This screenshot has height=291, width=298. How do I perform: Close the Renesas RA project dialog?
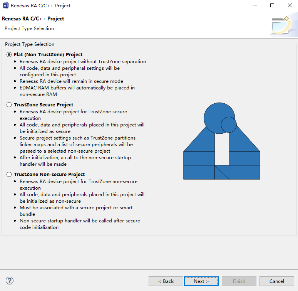point(290,5)
